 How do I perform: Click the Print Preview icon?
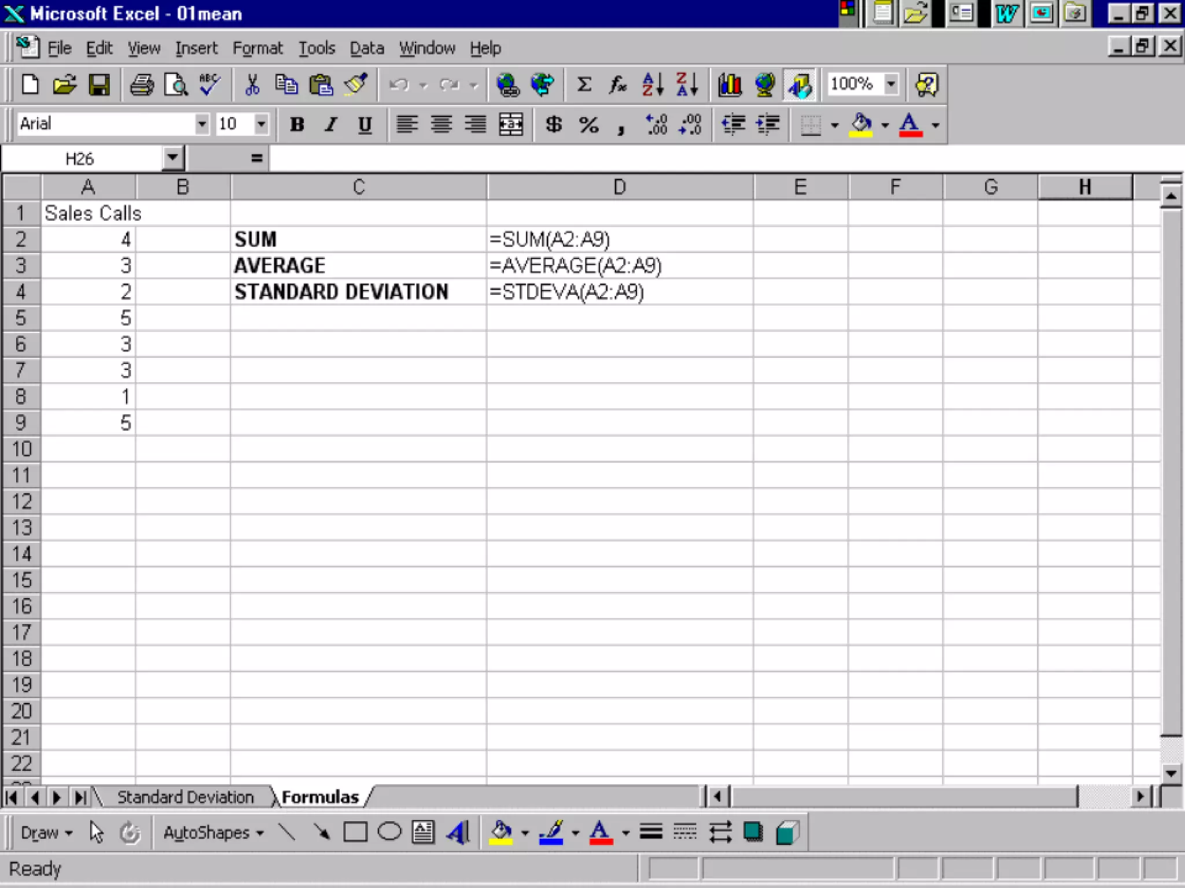coord(176,85)
